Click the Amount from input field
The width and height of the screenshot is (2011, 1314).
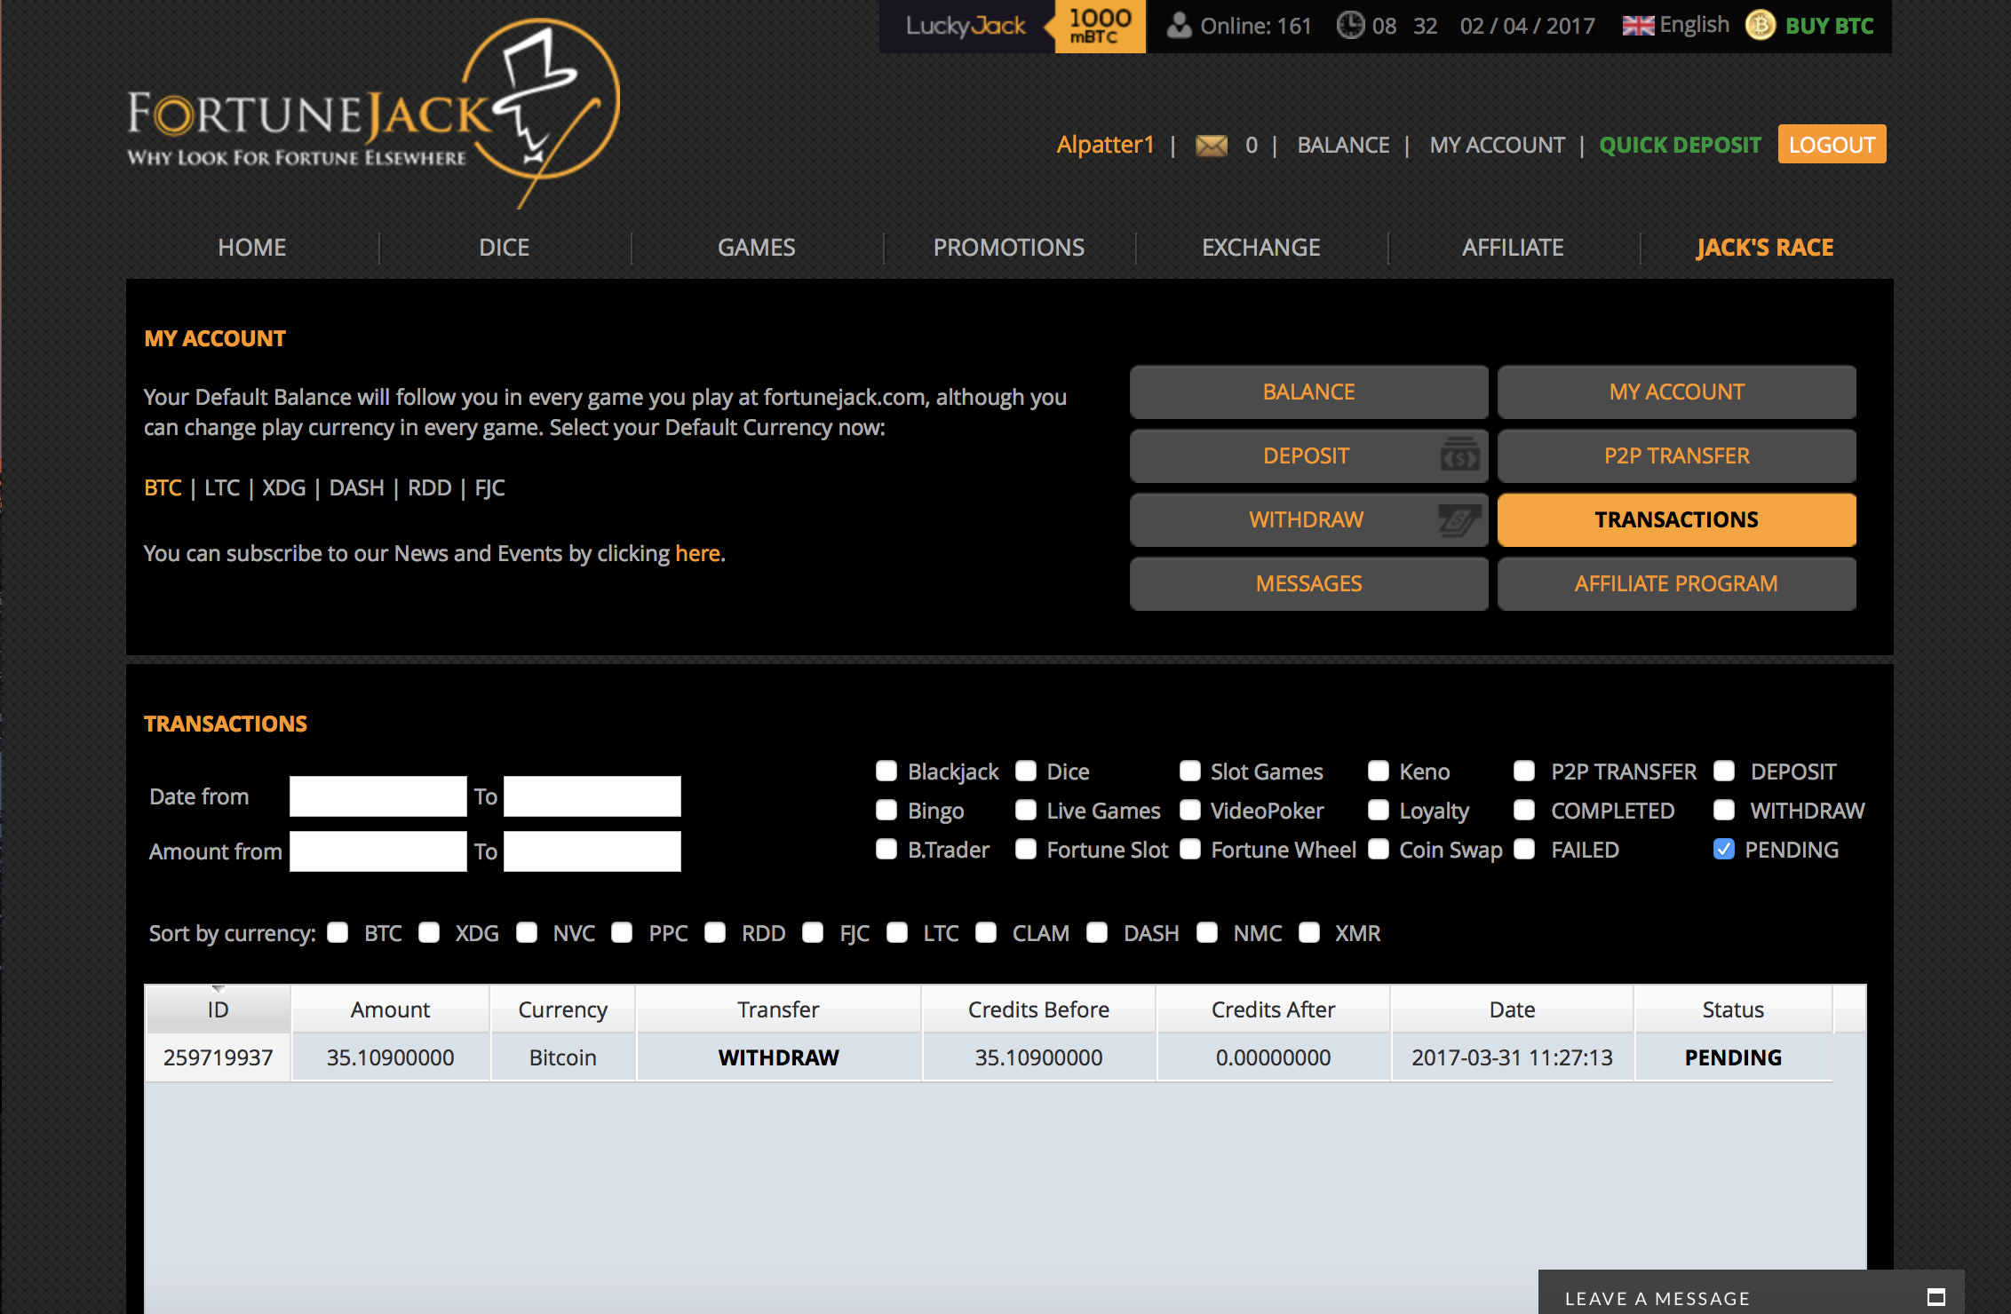pos(378,851)
